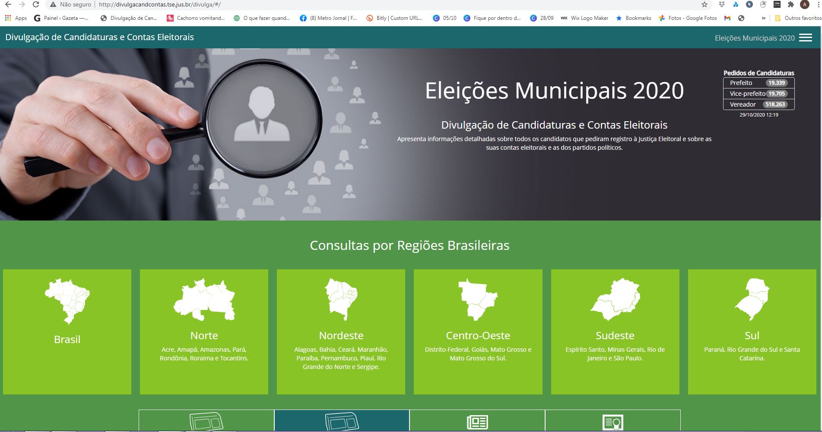822x432 pixels.
Task: Click the Divulgação de Candidaturas e Contas Eleitorais header title
Action: click(x=99, y=37)
